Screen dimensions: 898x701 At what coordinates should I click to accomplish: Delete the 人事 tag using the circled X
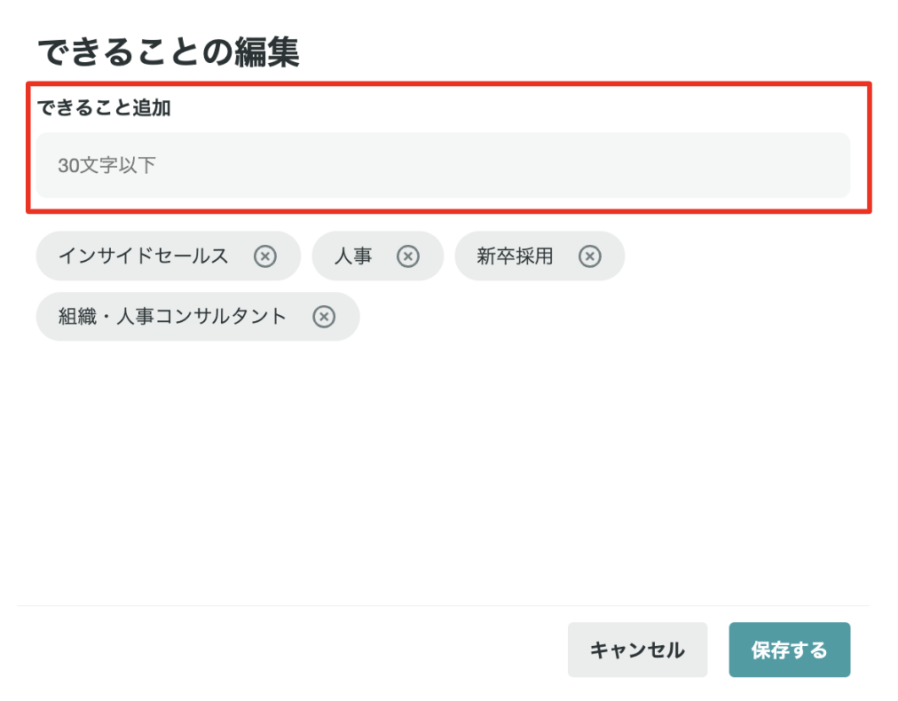click(x=408, y=256)
